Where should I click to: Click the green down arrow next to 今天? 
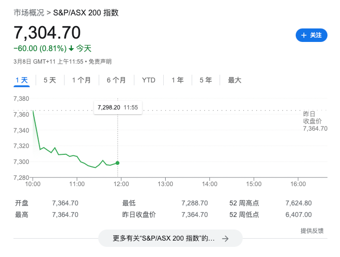coord(71,48)
